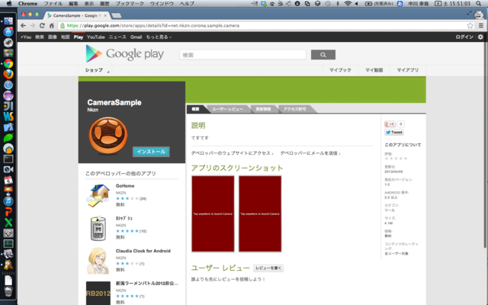
Task: Open the ブックマーク menu
Action: coord(130,3)
